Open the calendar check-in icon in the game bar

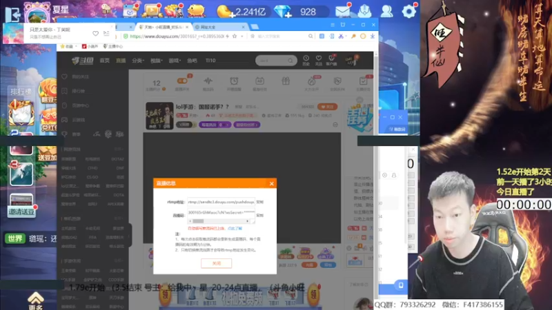130,11
